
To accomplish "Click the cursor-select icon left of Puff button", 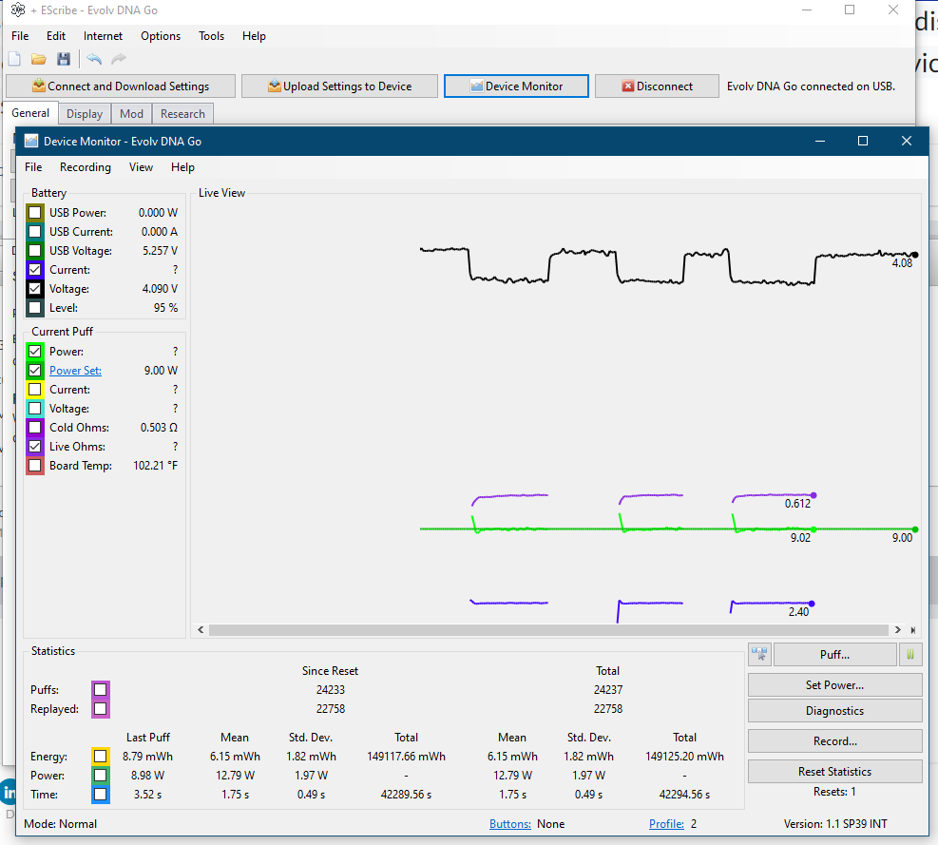I will [759, 654].
